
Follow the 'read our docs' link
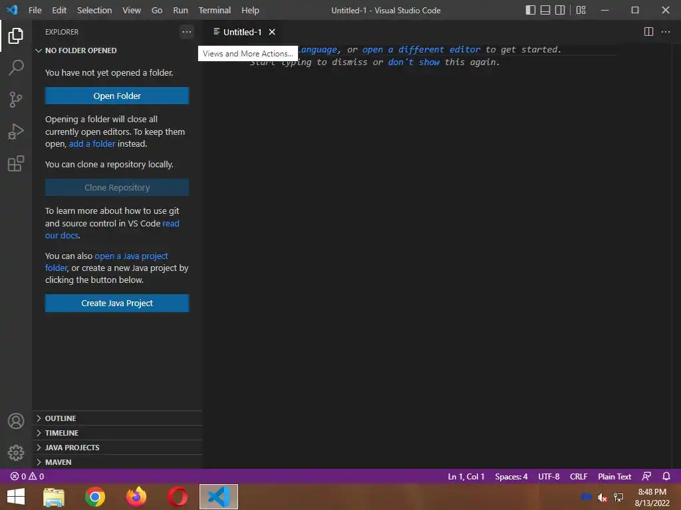coord(112,229)
